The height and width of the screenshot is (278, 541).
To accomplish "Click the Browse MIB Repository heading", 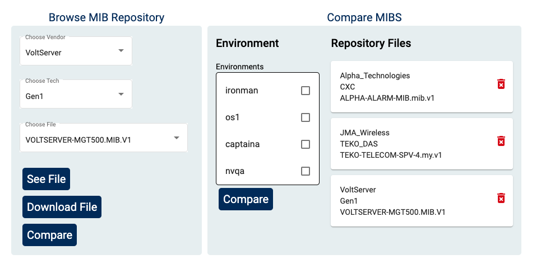I will click(x=107, y=17).
